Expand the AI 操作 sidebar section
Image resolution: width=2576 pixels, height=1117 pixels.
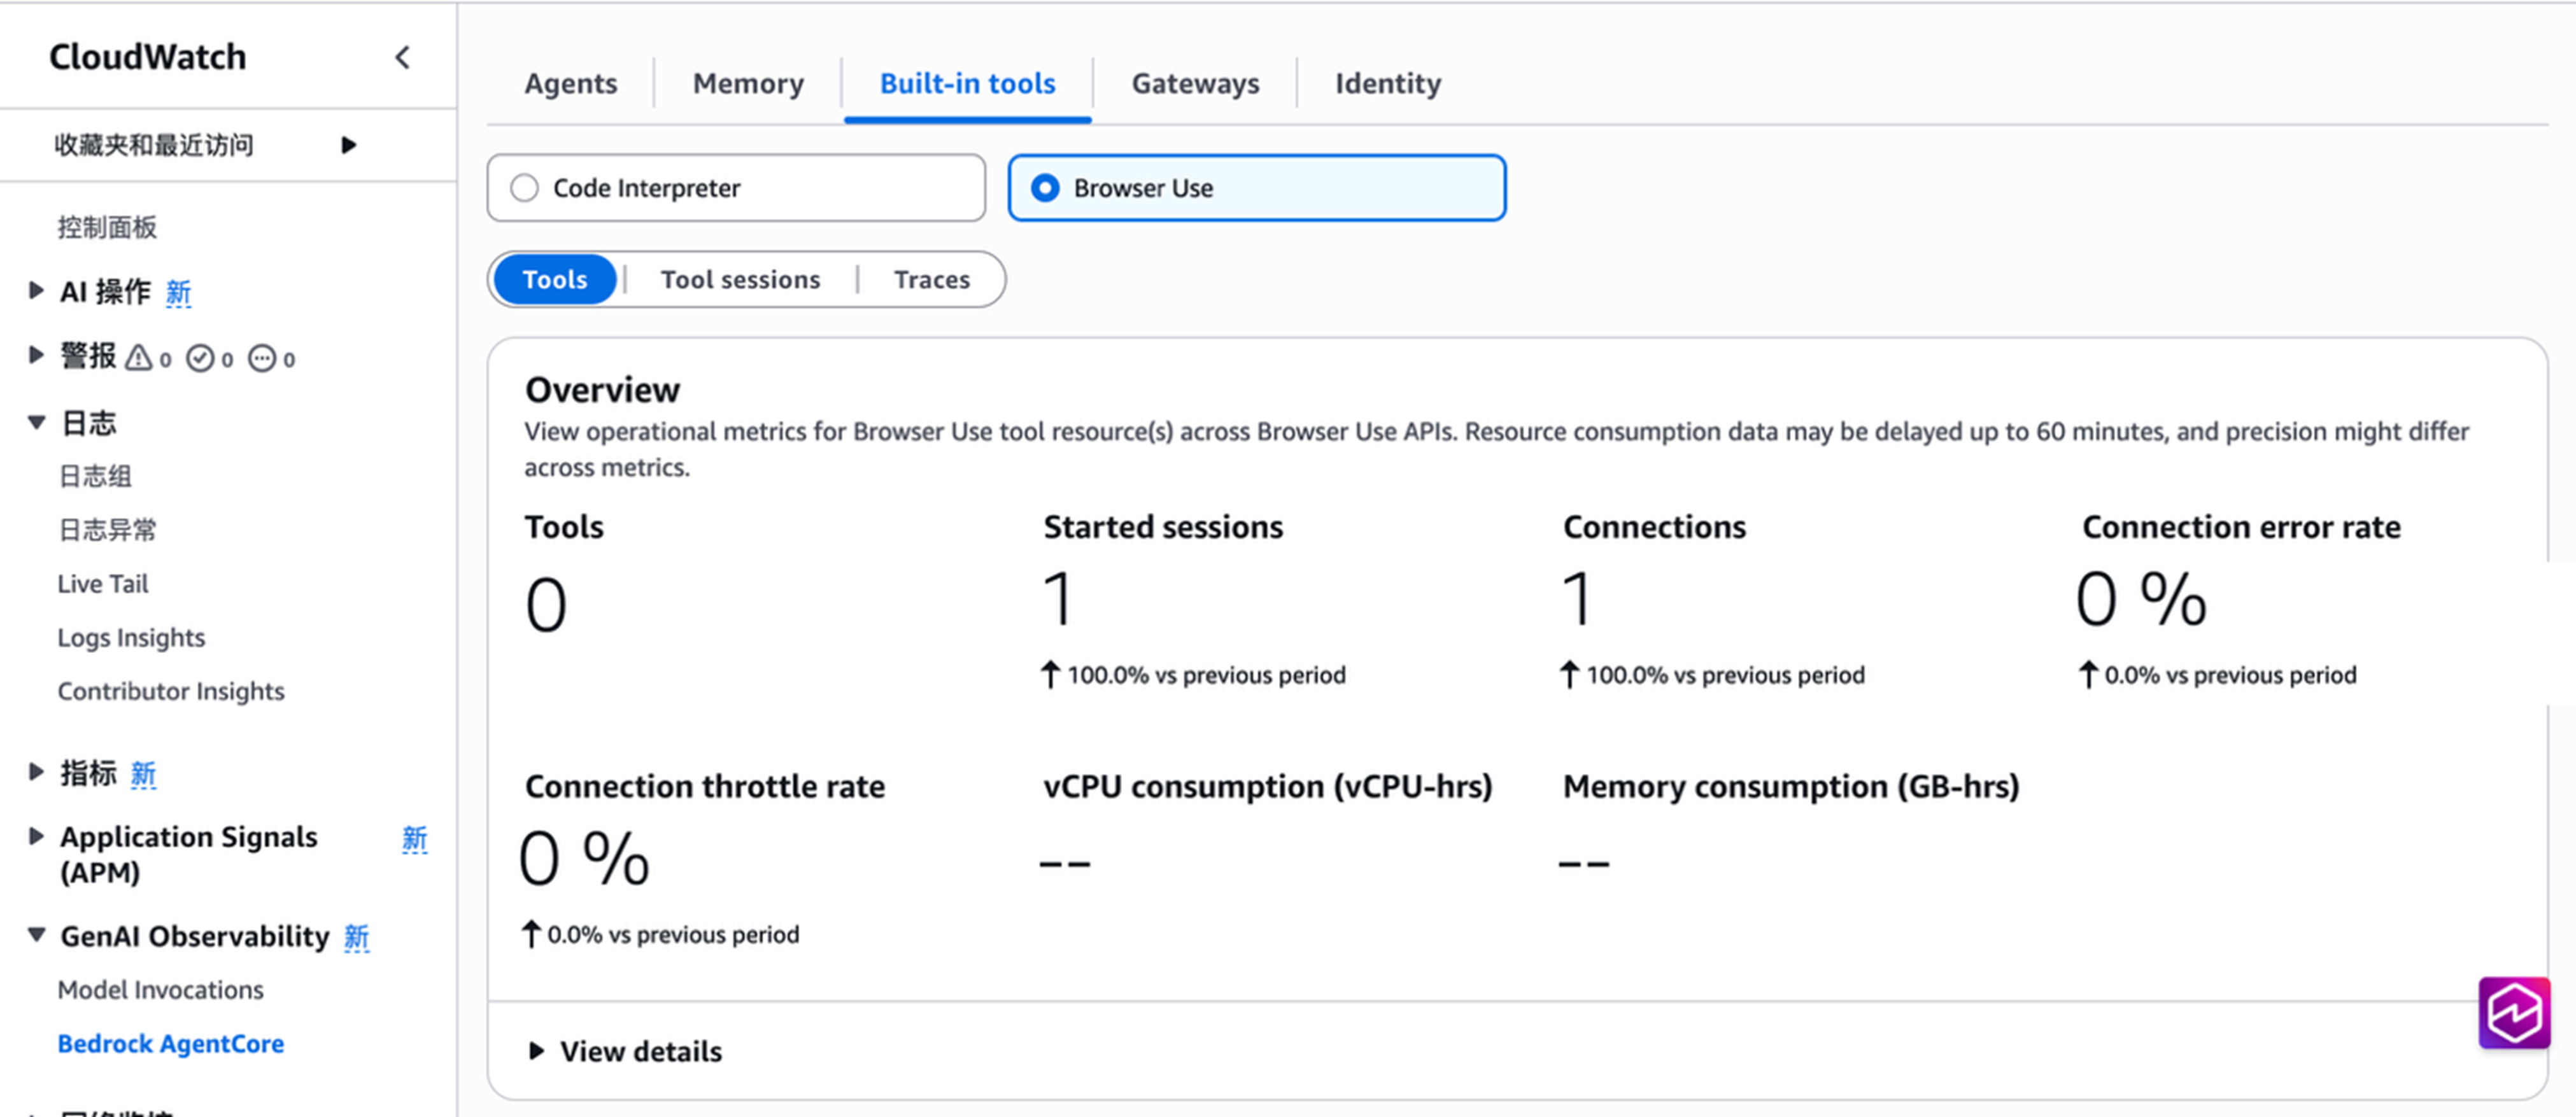click(36, 291)
